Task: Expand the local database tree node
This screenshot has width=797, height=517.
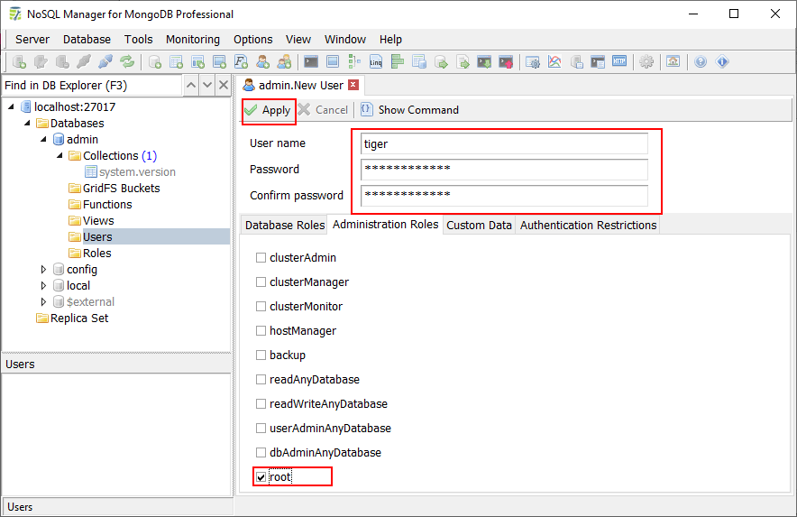Action: pyautogui.click(x=43, y=286)
